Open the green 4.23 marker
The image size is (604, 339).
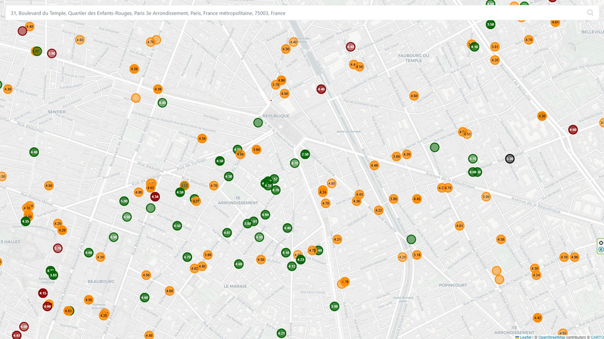click(301, 259)
